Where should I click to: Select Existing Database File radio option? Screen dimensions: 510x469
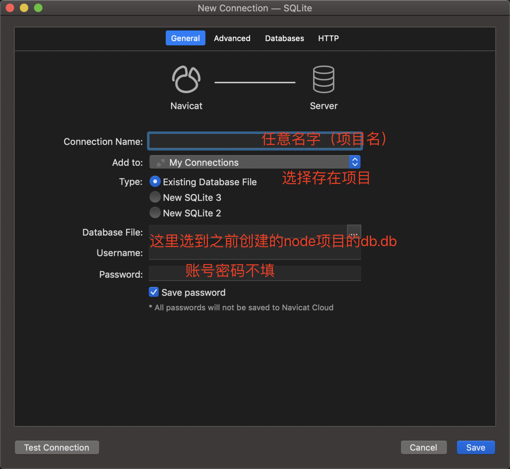[155, 181]
